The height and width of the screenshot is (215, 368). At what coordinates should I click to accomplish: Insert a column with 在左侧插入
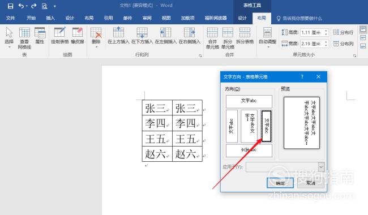pyautogui.click(x=166, y=36)
